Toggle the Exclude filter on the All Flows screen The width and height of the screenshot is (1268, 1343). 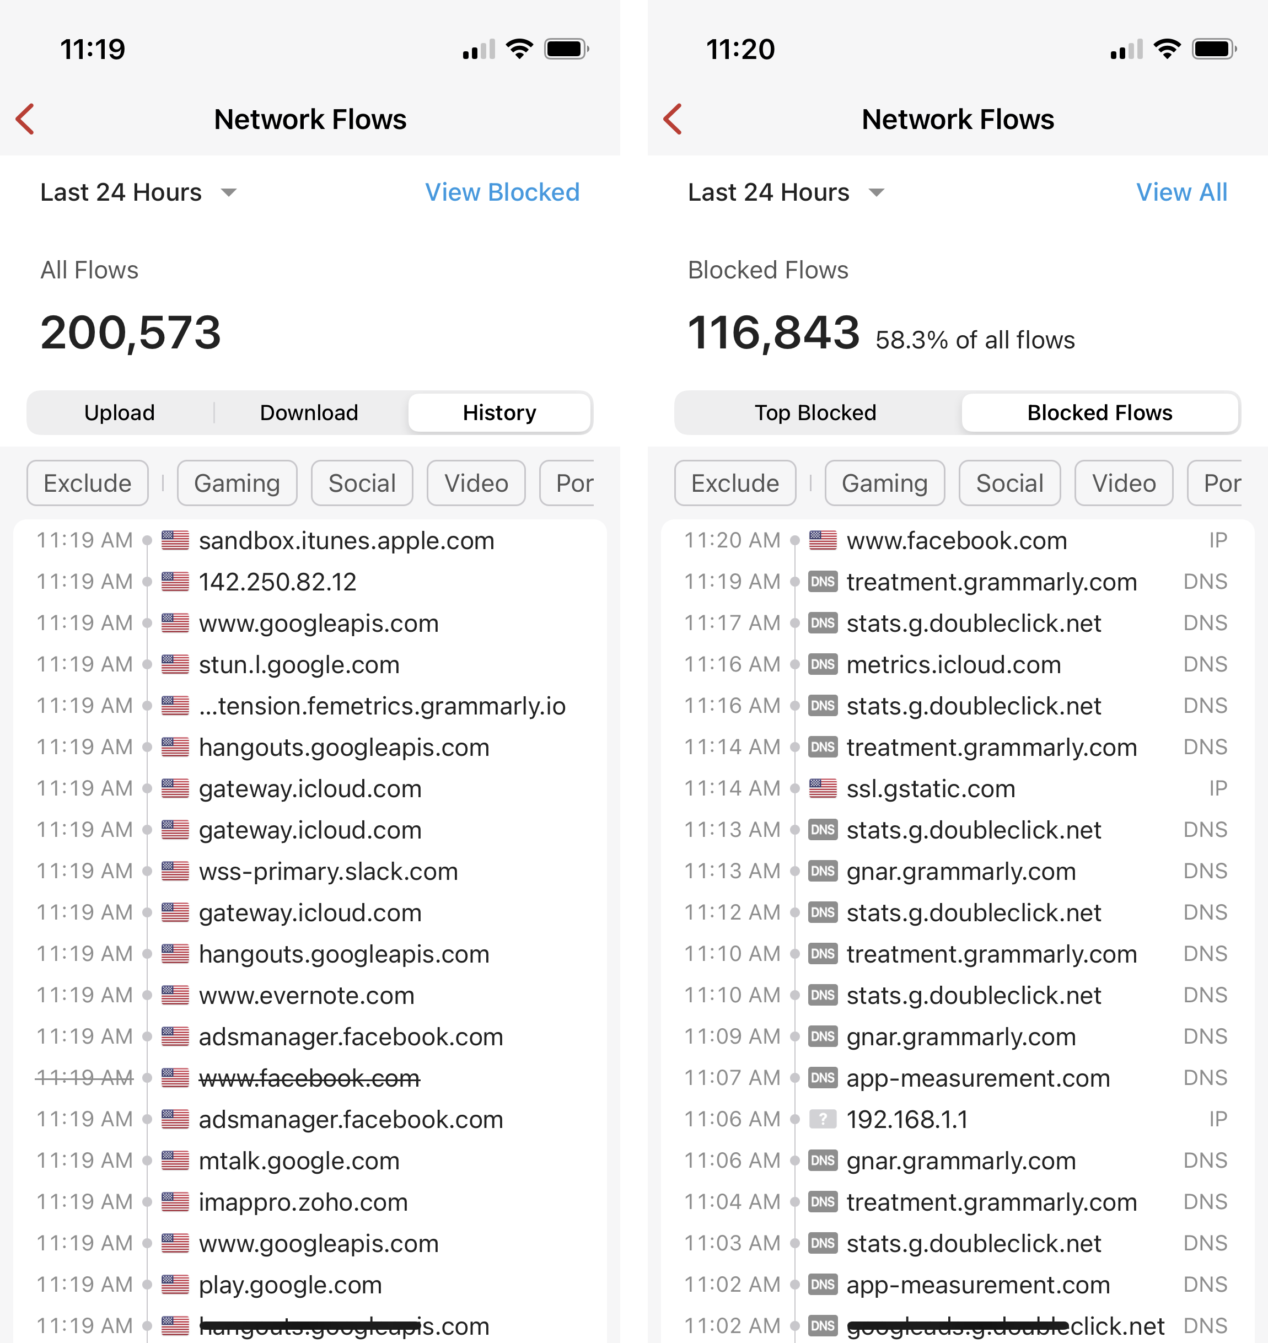coord(87,484)
